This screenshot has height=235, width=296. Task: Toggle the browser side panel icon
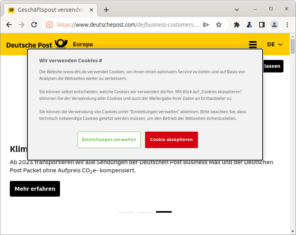tap(262, 25)
